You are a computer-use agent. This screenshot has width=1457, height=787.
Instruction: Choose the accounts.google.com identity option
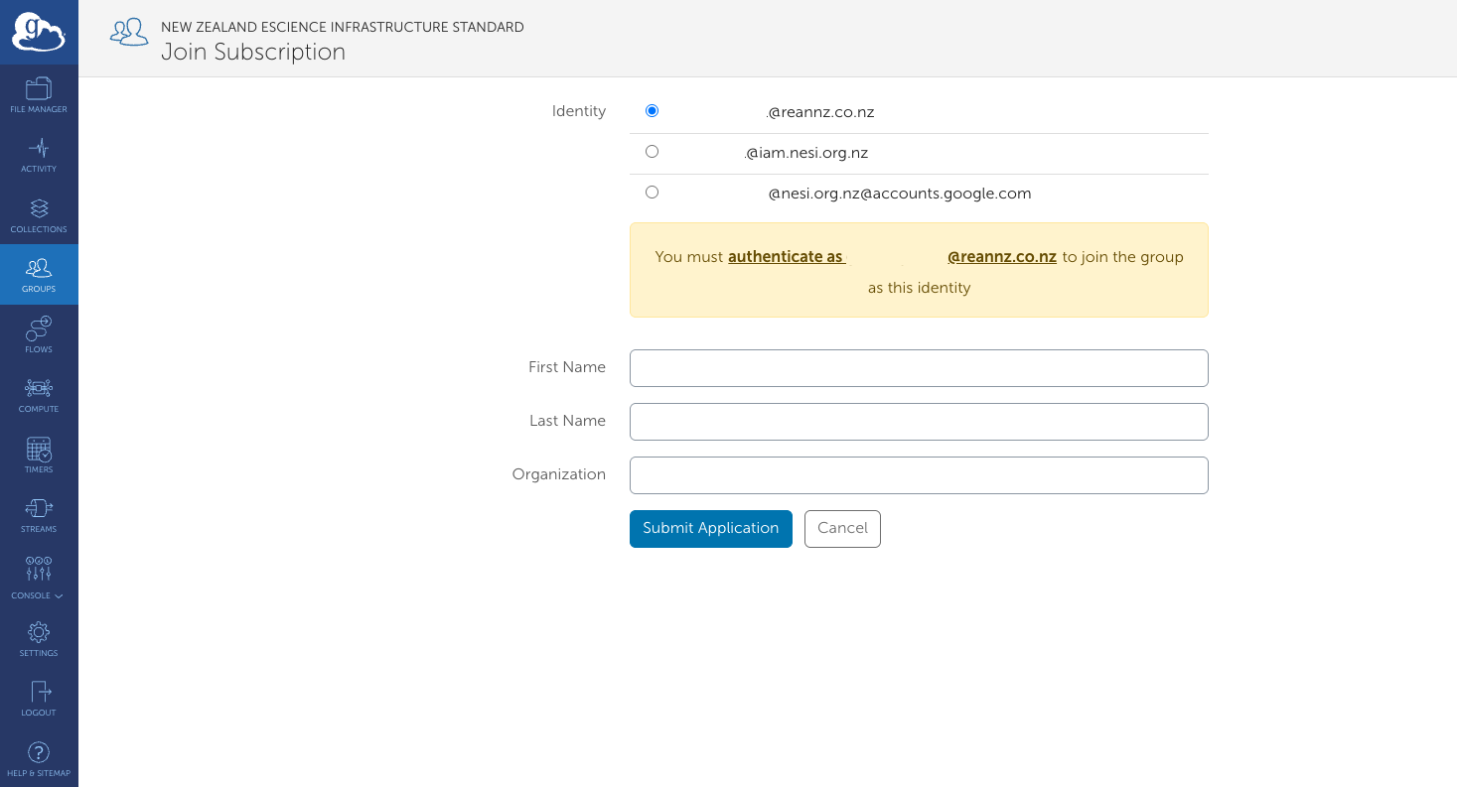pyautogui.click(x=652, y=193)
